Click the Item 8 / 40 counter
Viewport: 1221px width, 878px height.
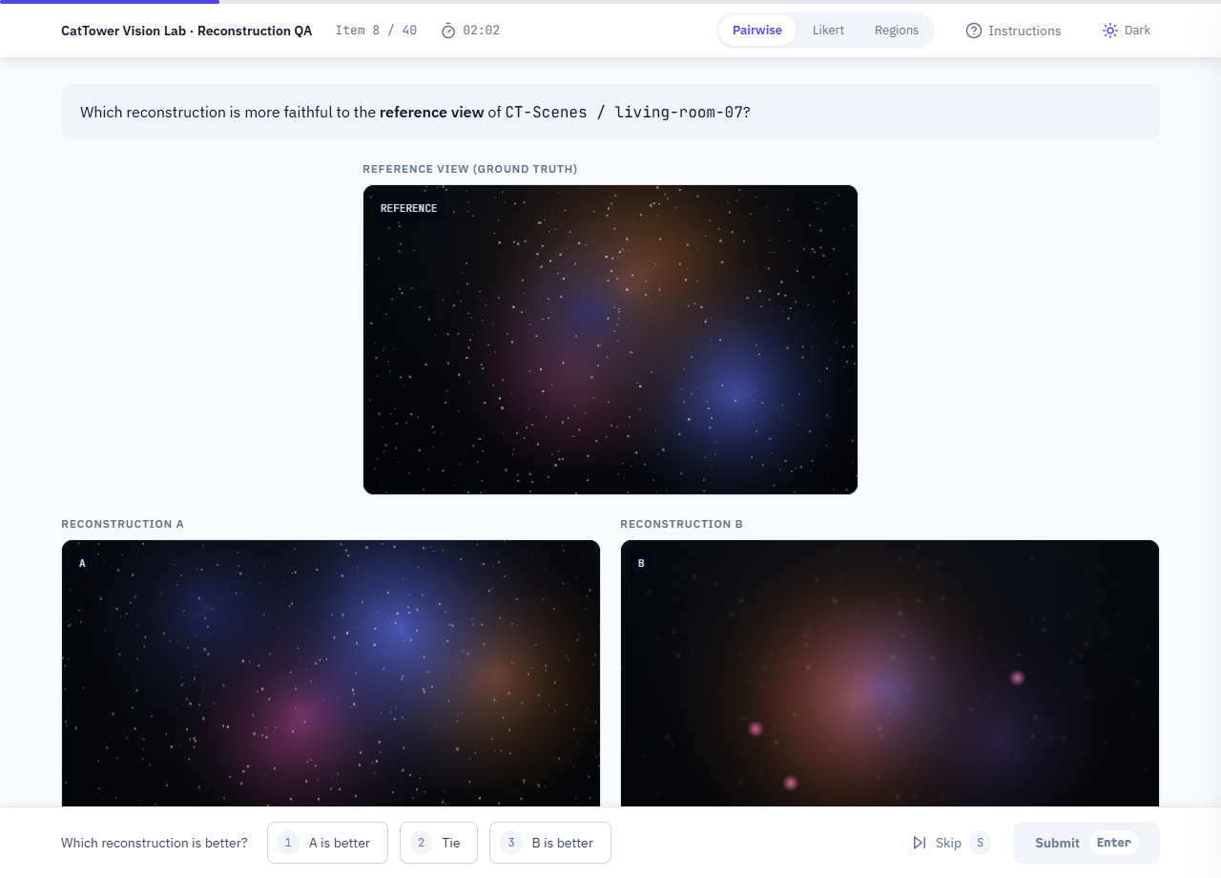(x=376, y=31)
